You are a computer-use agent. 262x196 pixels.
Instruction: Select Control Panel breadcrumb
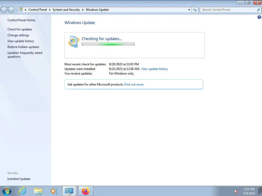pyautogui.click(x=38, y=10)
